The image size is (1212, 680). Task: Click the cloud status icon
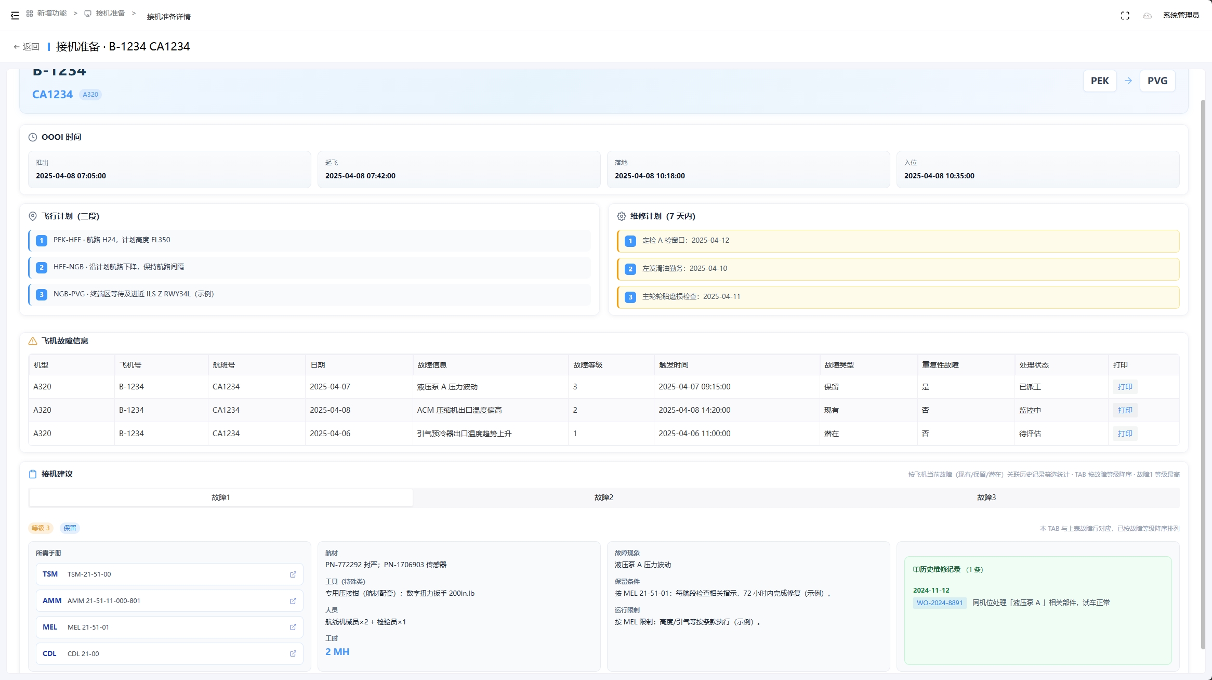click(1148, 16)
